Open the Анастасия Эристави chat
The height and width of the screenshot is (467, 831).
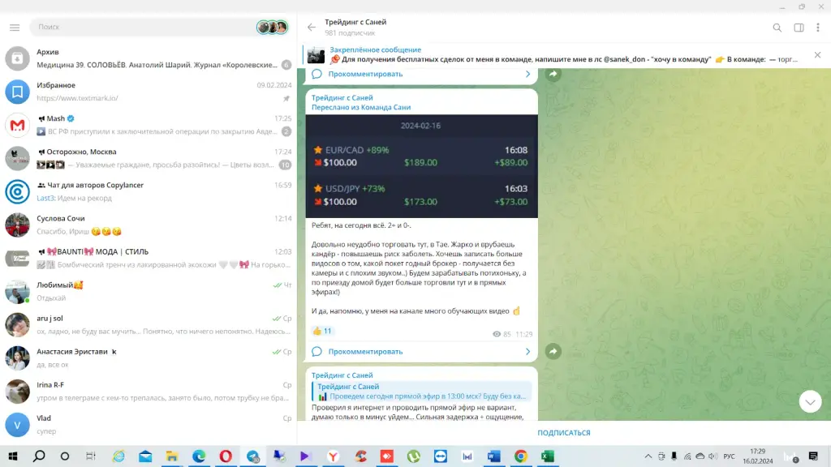(149, 358)
